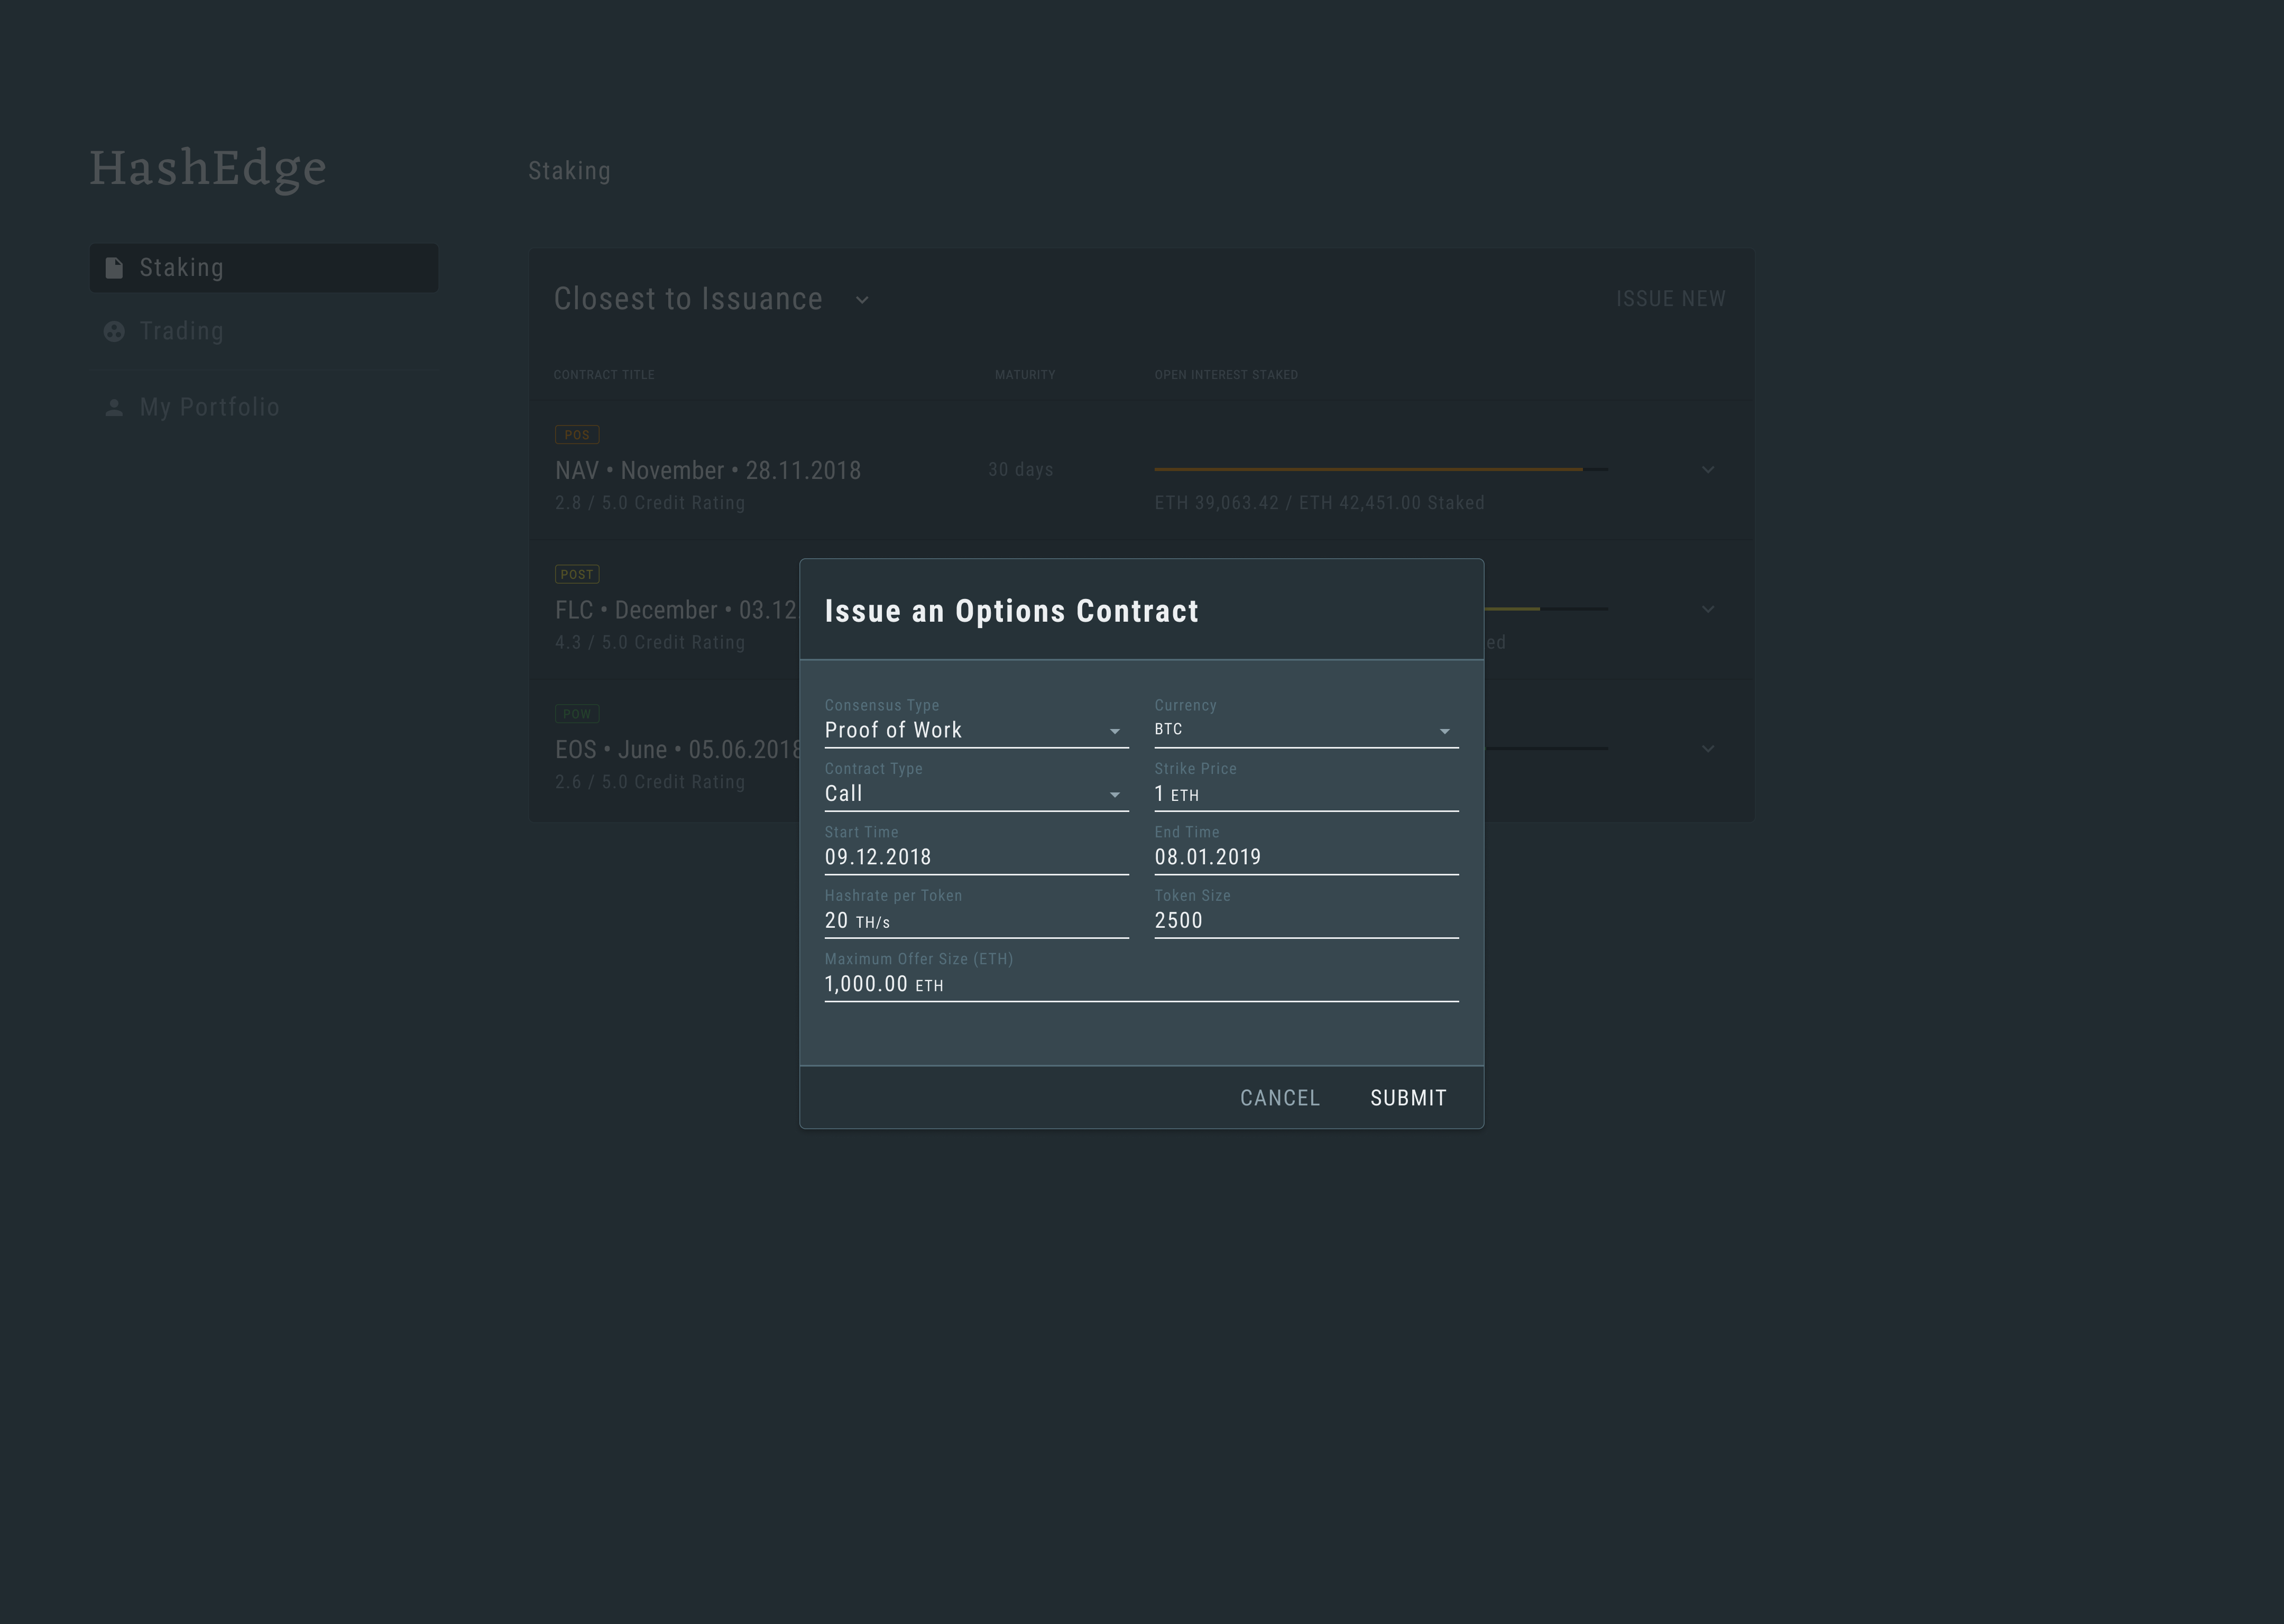This screenshot has height=1624, width=2284.
Task: Click the Start Time date field
Action: point(975,858)
